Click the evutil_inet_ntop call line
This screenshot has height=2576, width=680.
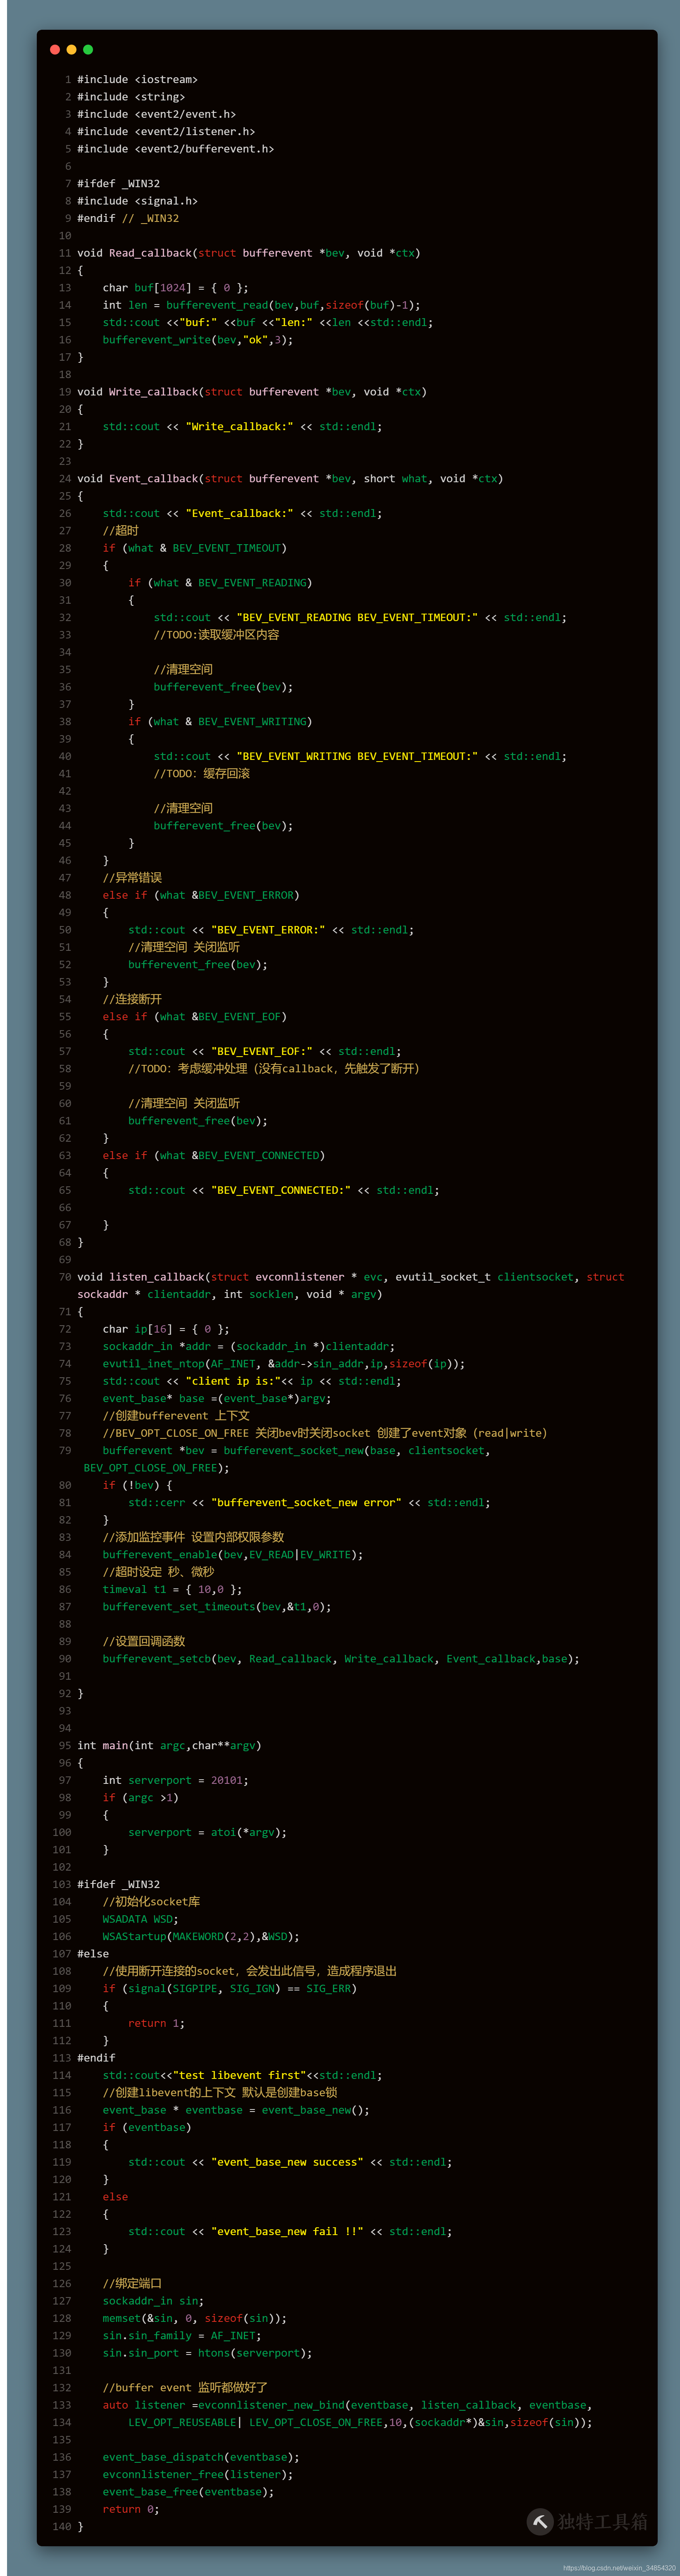tap(284, 1364)
